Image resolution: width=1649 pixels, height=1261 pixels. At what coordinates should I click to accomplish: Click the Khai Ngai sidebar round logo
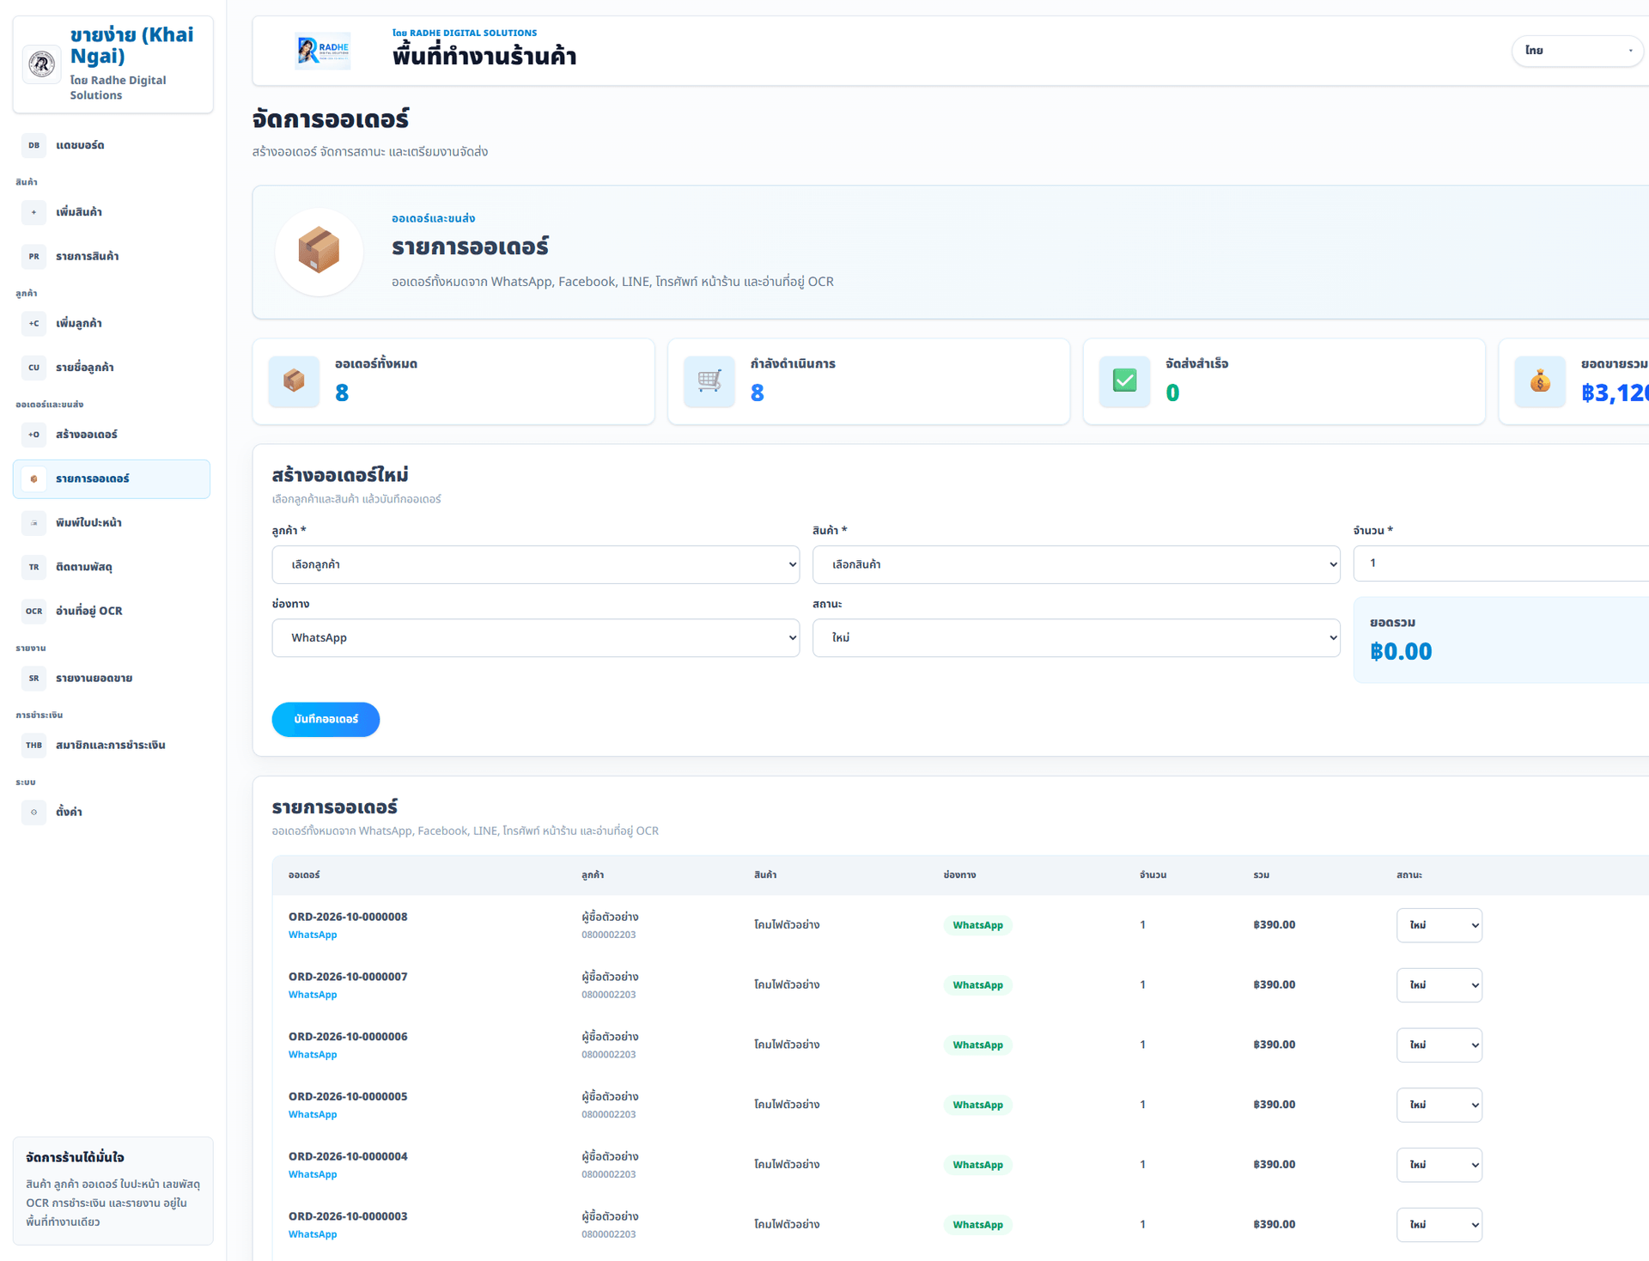pyautogui.click(x=41, y=64)
